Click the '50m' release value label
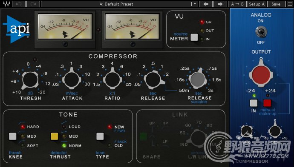Viewport: 294px width, 167px height. click(184, 91)
